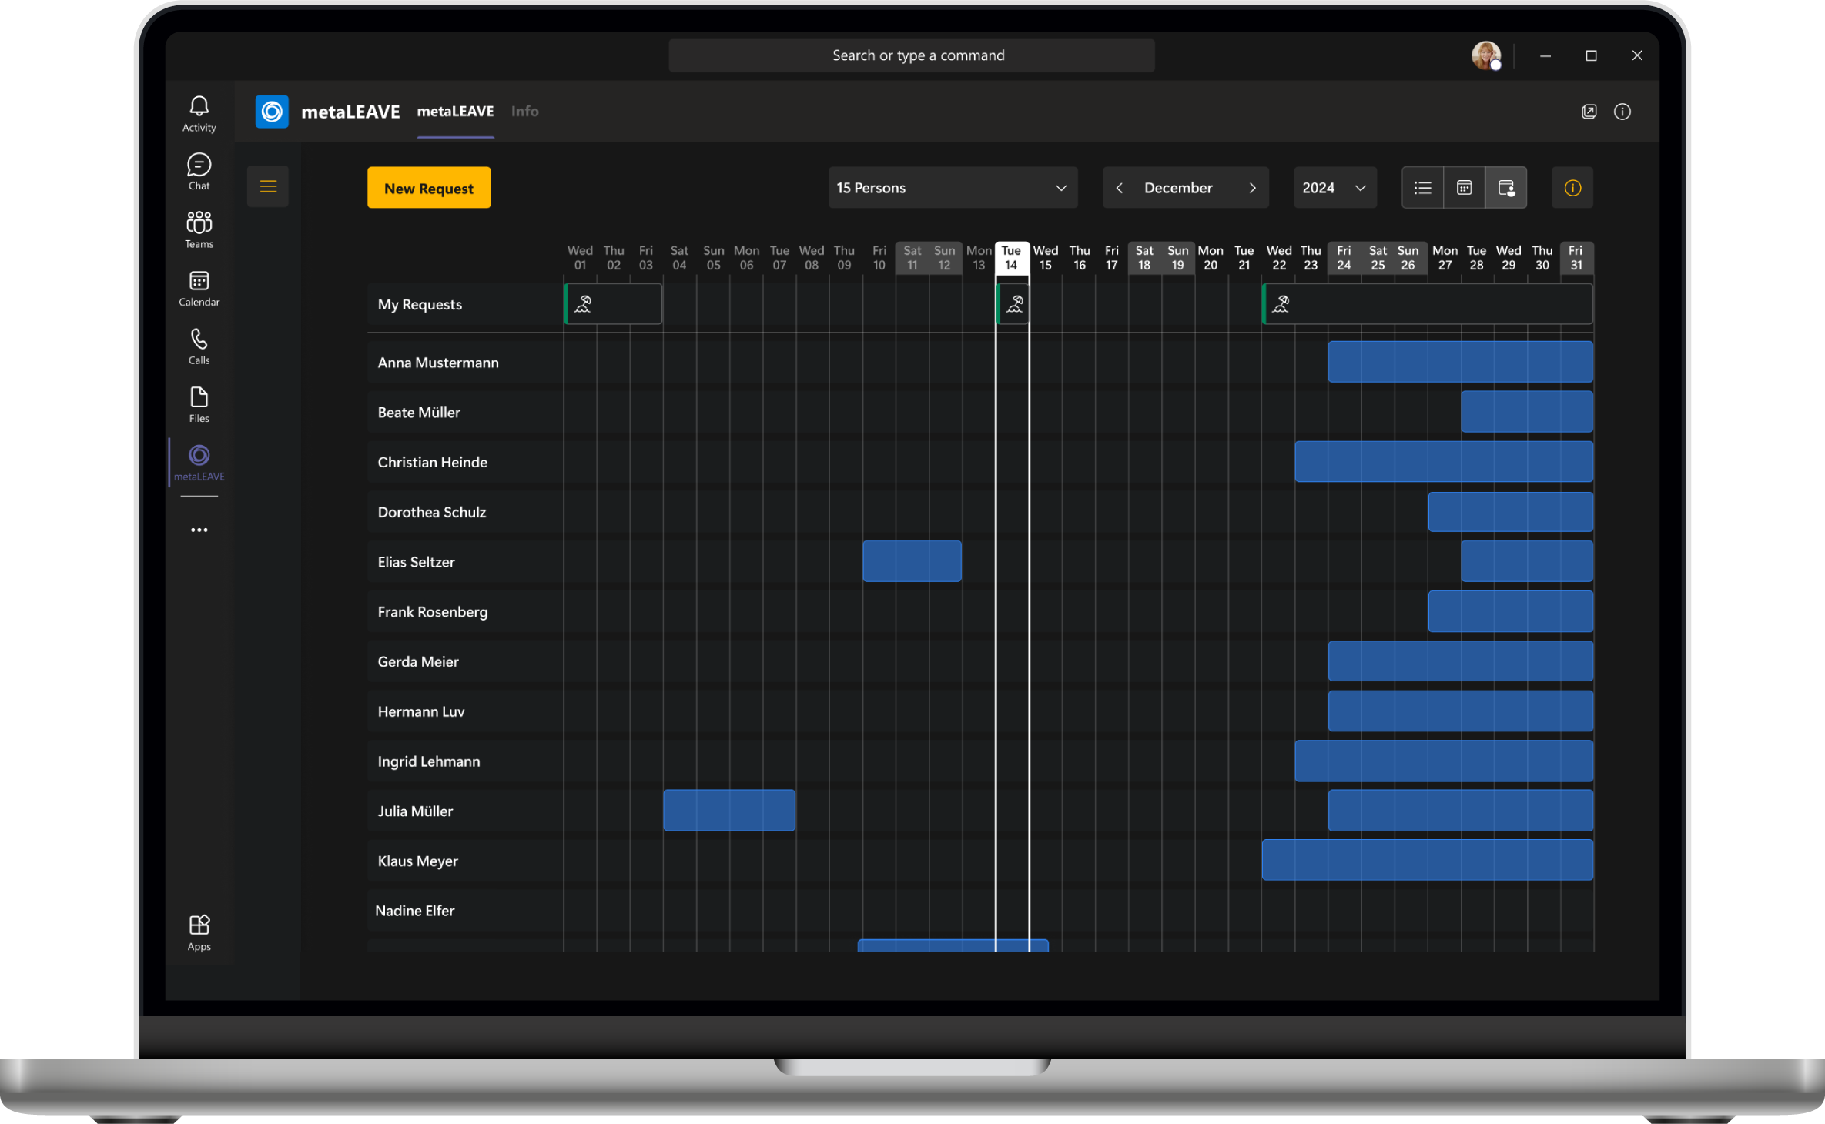Viewport: 1825px width, 1124px height.
Task: Open the Apps store icon
Action: (199, 933)
